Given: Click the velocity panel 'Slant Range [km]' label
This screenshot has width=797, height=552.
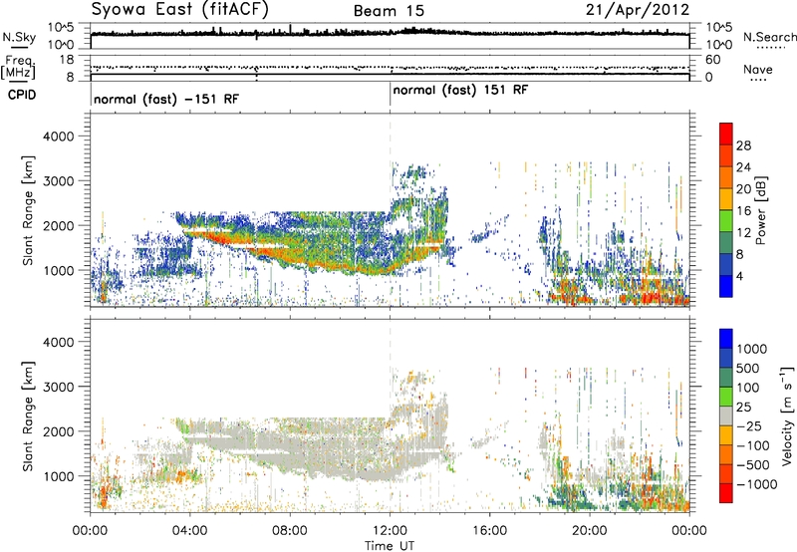Looking at the screenshot, I should [x=28, y=415].
